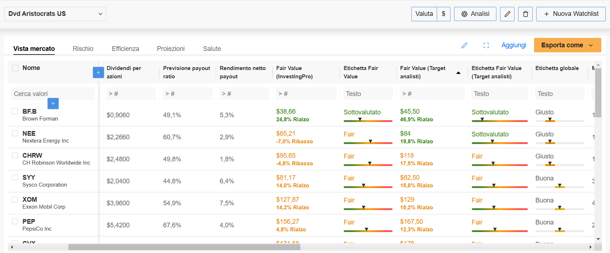Viewport: 610px width, 253px height.
Task: Click NEE Etichetta Fair Value gauge bar
Action: [x=368, y=143]
